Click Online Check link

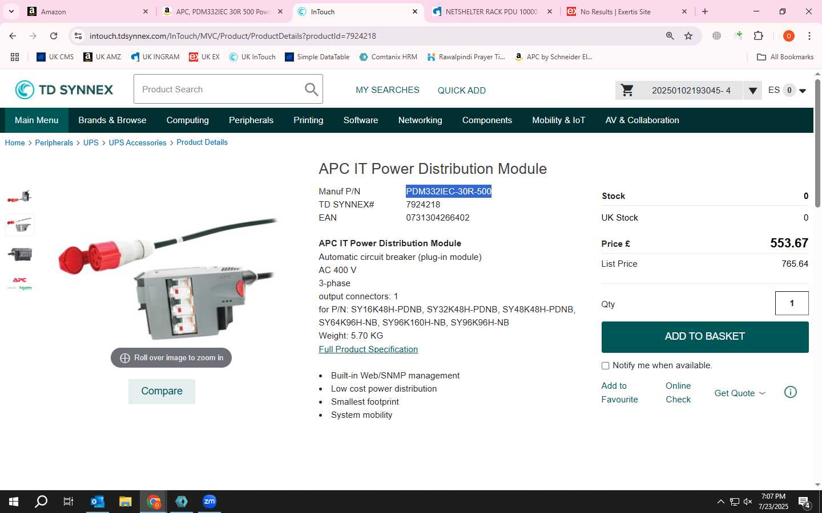point(678,393)
